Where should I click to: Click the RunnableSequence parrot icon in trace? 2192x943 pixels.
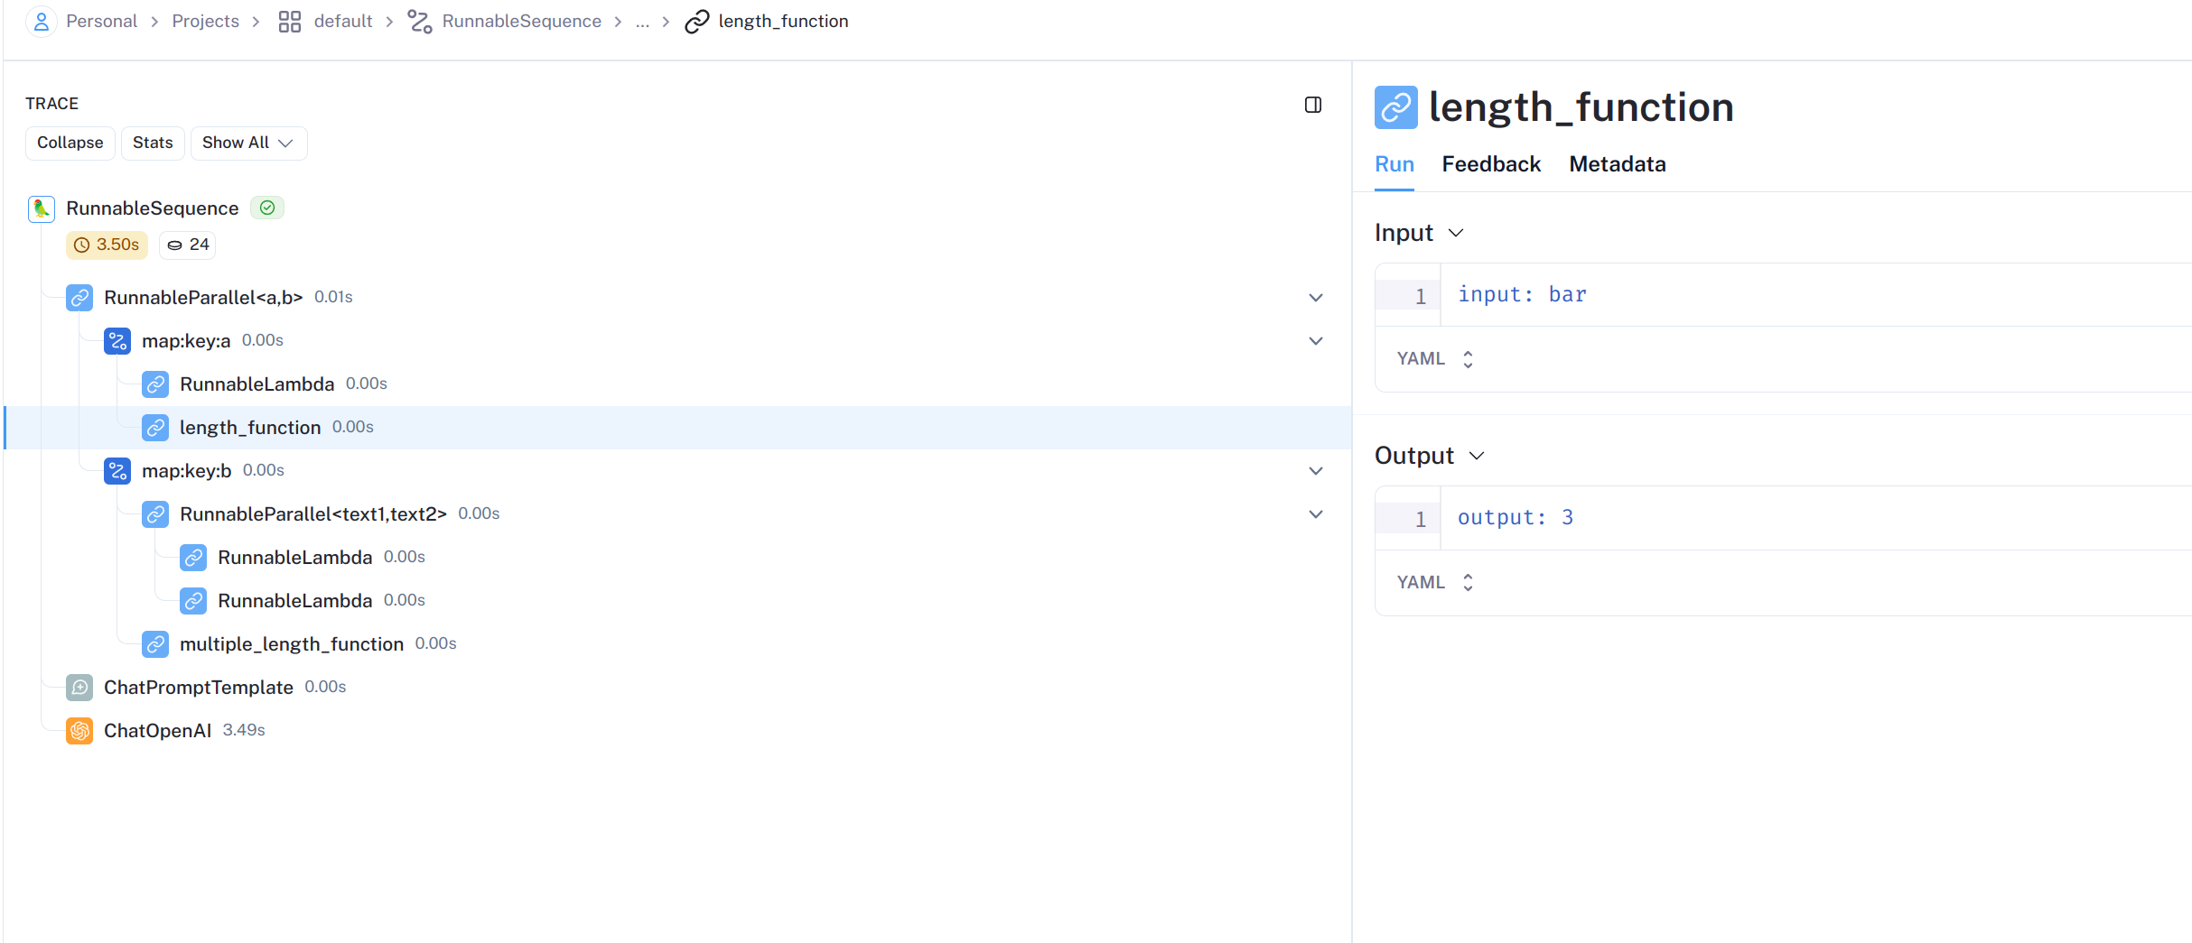coord(42,208)
